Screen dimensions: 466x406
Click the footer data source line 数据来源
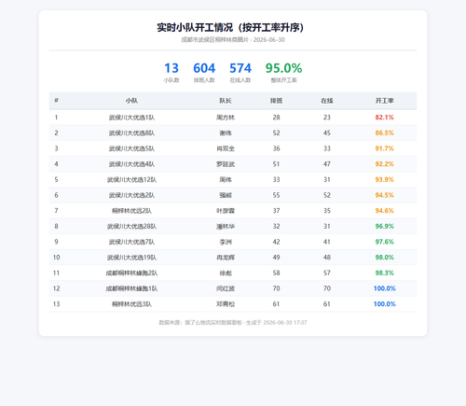click(x=233, y=323)
